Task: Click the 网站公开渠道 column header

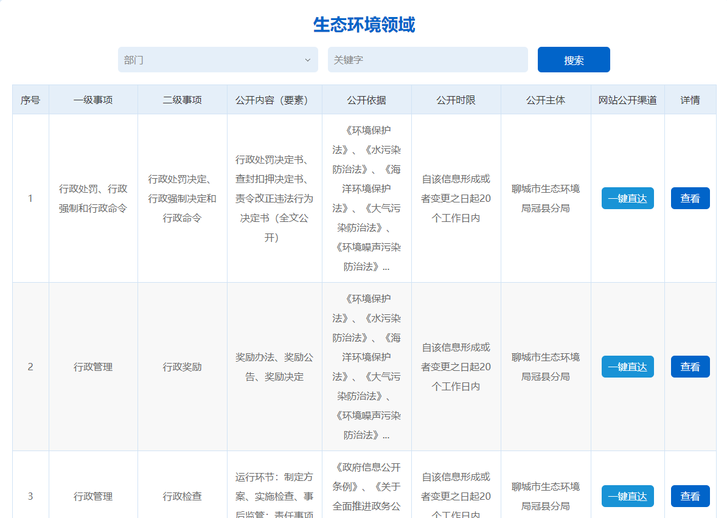Action: click(x=627, y=100)
